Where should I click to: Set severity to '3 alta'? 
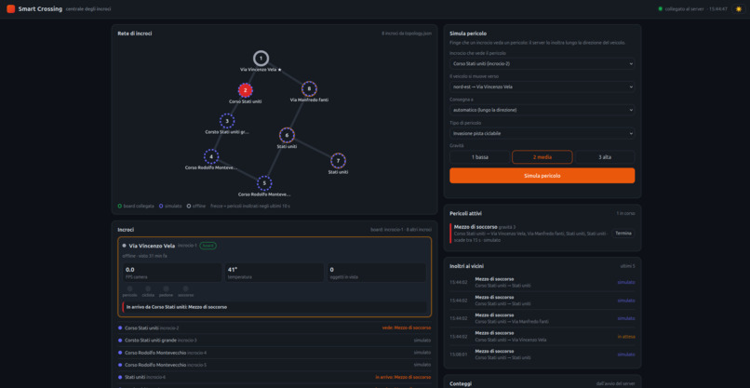click(x=605, y=157)
